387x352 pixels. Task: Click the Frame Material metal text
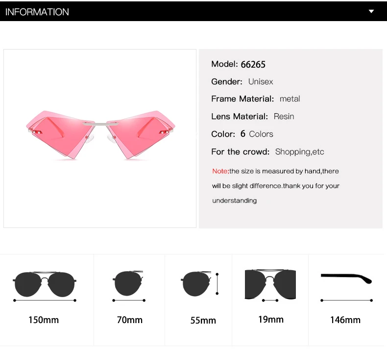[290, 99]
